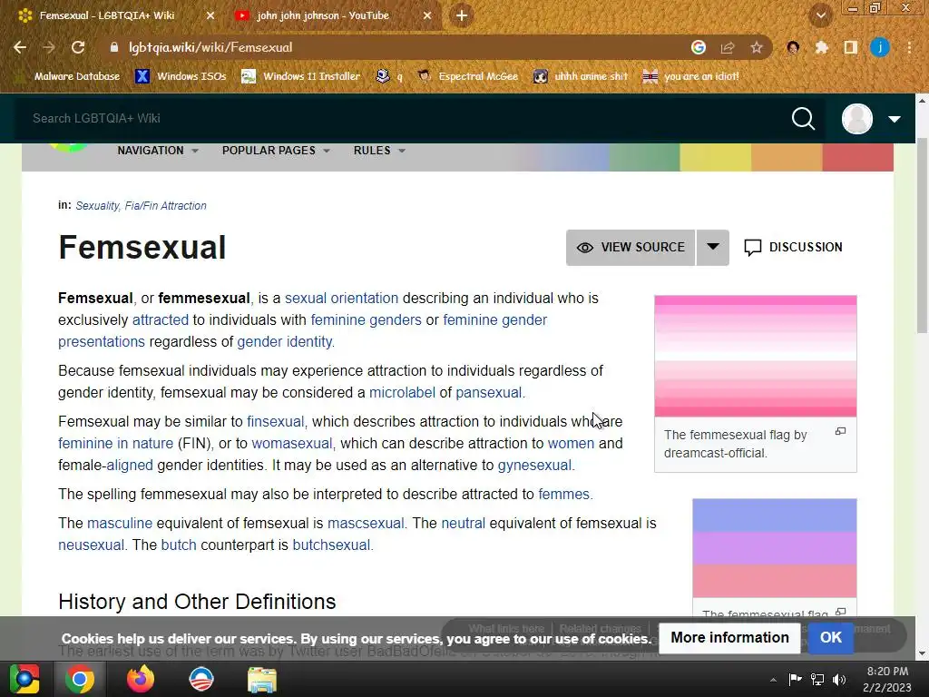
Task: Click the browser forward arrow
Action: tap(49, 47)
